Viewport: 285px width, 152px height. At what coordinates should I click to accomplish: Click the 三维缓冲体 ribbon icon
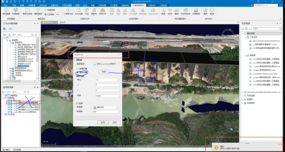click(68, 11)
